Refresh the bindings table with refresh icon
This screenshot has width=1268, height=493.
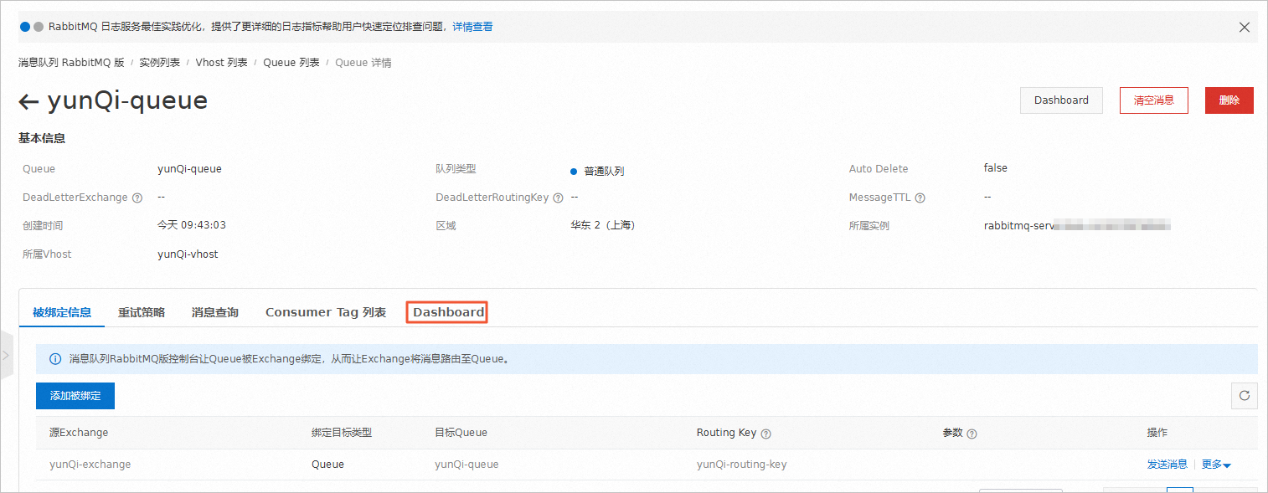point(1244,396)
